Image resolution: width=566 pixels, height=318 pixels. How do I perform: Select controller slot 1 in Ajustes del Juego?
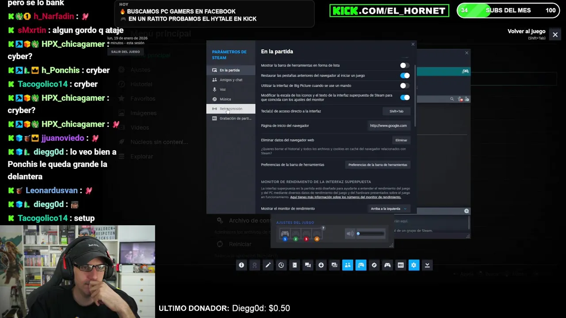pos(285,235)
